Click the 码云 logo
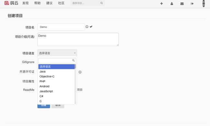This screenshot has height=126, width=210. click(11, 3)
